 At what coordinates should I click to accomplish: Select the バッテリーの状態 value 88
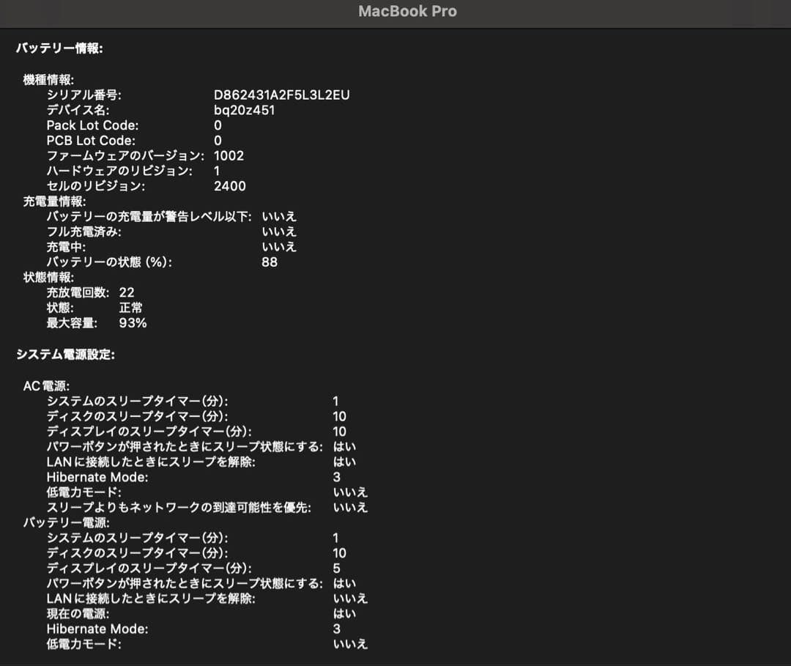(x=269, y=262)
